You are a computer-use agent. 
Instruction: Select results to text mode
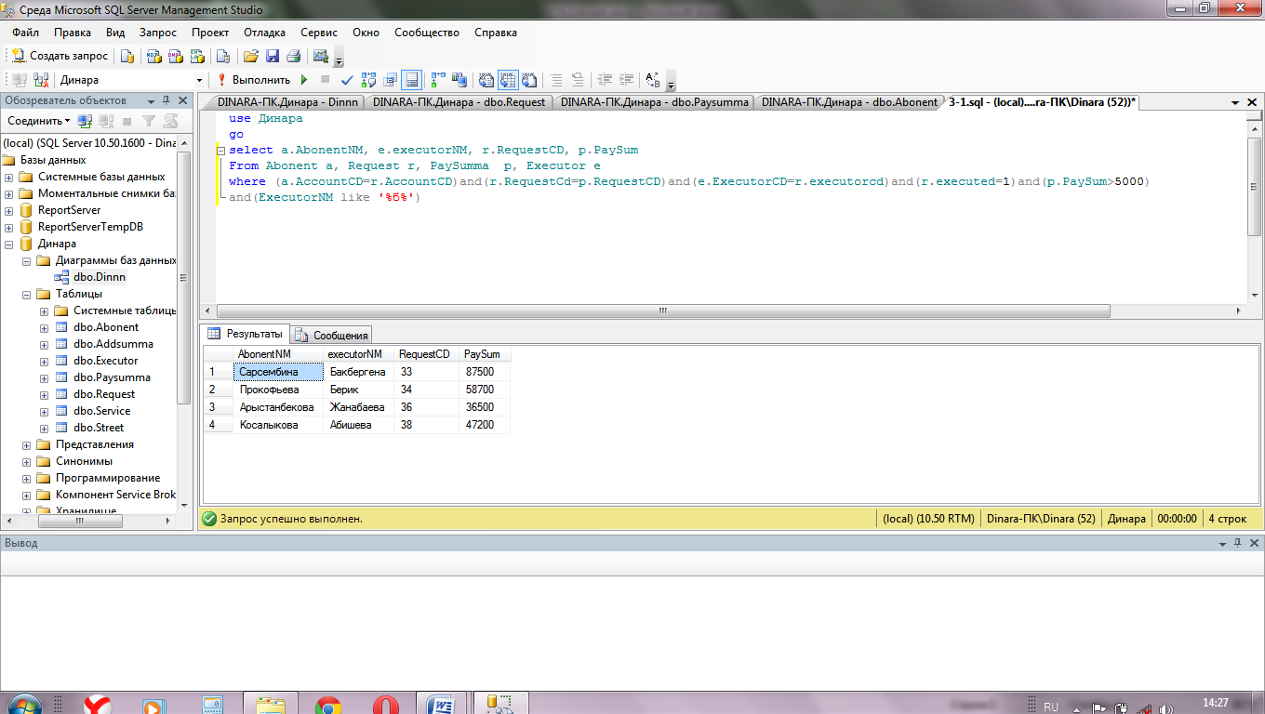tap(486, 80)
